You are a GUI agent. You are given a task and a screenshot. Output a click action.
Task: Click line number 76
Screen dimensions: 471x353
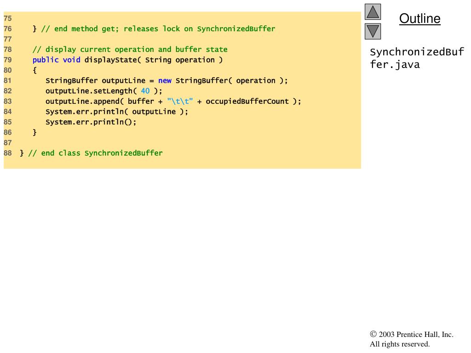(x=7, y=29)
